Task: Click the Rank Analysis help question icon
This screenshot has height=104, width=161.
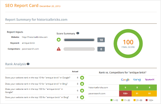Action: point(28,64)
